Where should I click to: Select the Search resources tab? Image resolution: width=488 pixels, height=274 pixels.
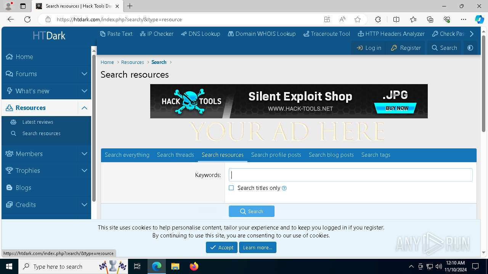coord(223,155)
